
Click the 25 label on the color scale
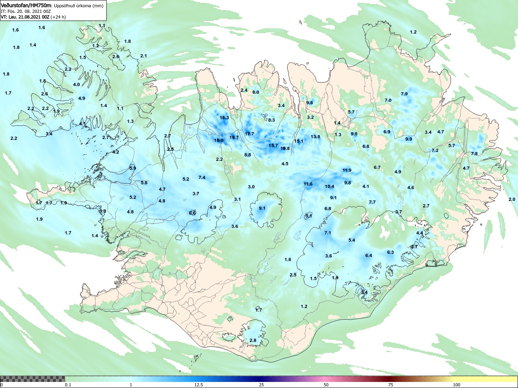(262, 385)
